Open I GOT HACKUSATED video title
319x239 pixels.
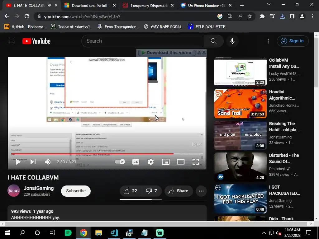[x=284, y=190]
